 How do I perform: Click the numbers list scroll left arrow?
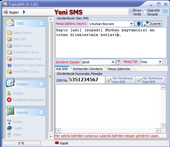[x=58, y=131]
